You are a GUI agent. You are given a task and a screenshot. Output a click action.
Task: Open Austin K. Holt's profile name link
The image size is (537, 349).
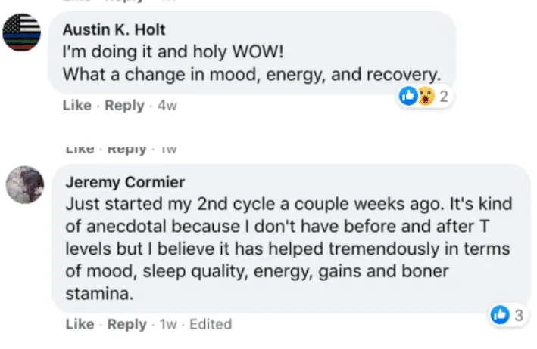point(114,29)
